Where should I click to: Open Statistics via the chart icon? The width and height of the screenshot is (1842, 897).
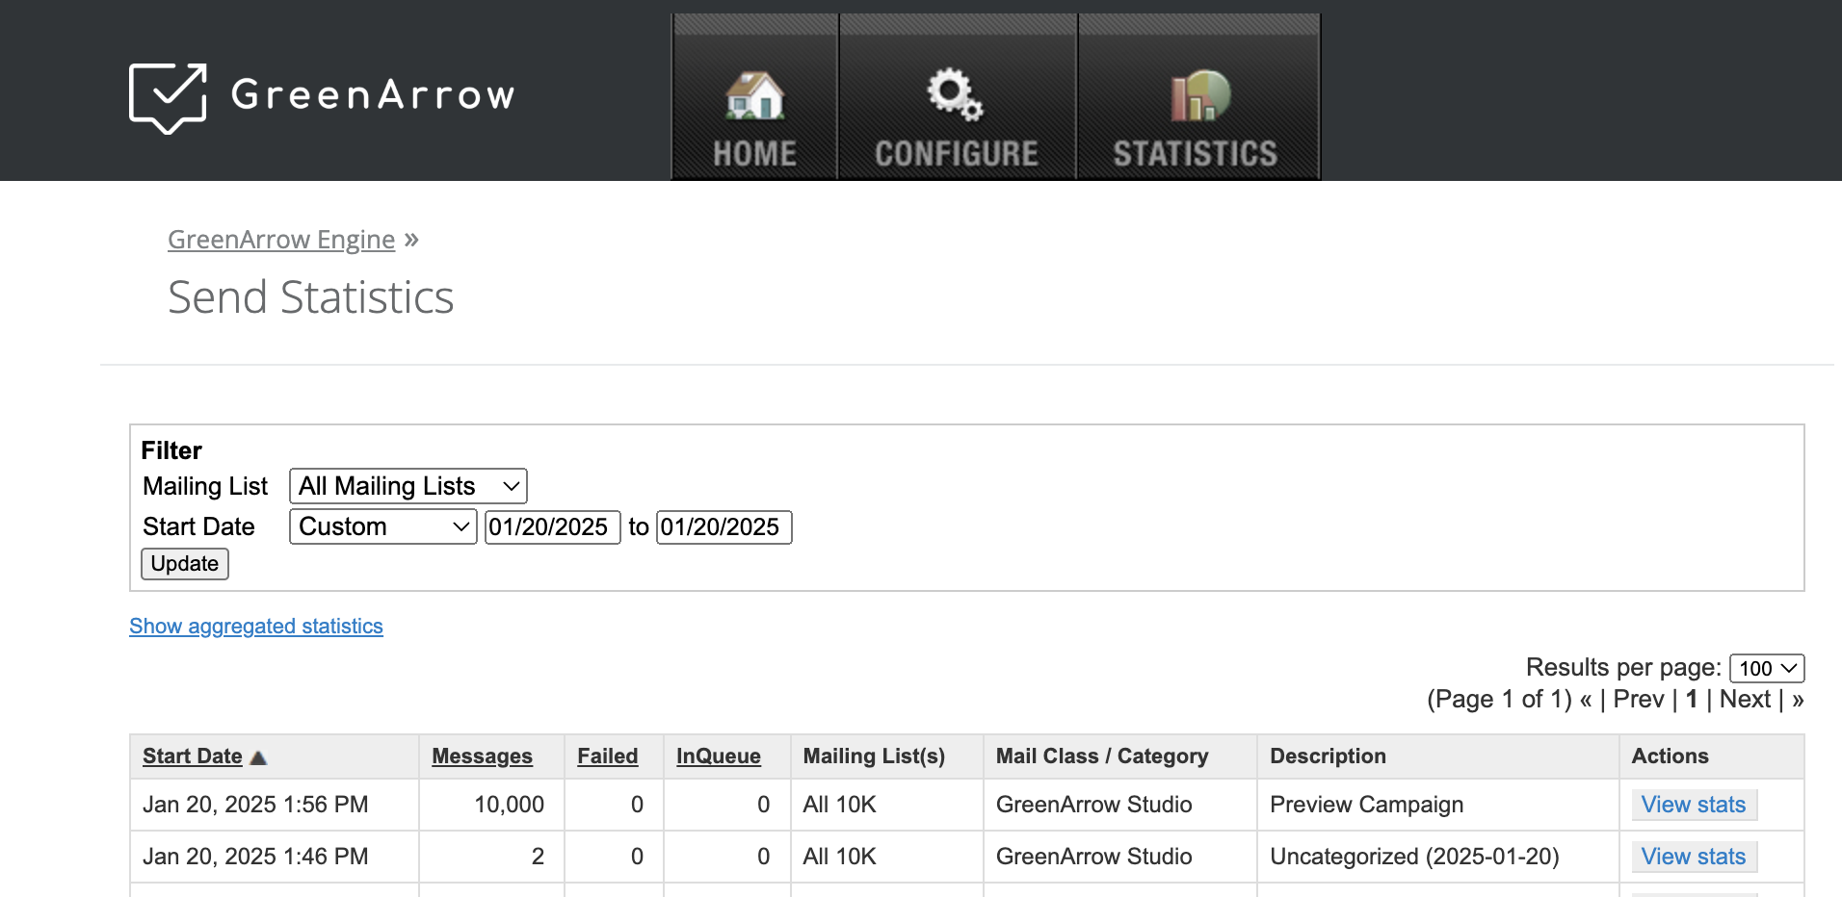click(x=1199, y=96)
